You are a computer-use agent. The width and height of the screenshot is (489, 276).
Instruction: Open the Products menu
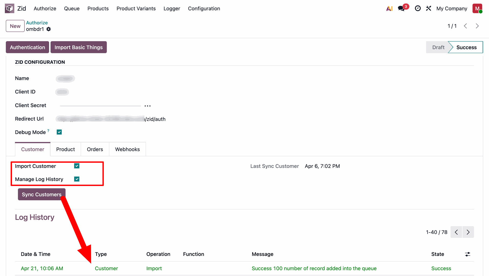pyautogui.click(x=98, y=8)
